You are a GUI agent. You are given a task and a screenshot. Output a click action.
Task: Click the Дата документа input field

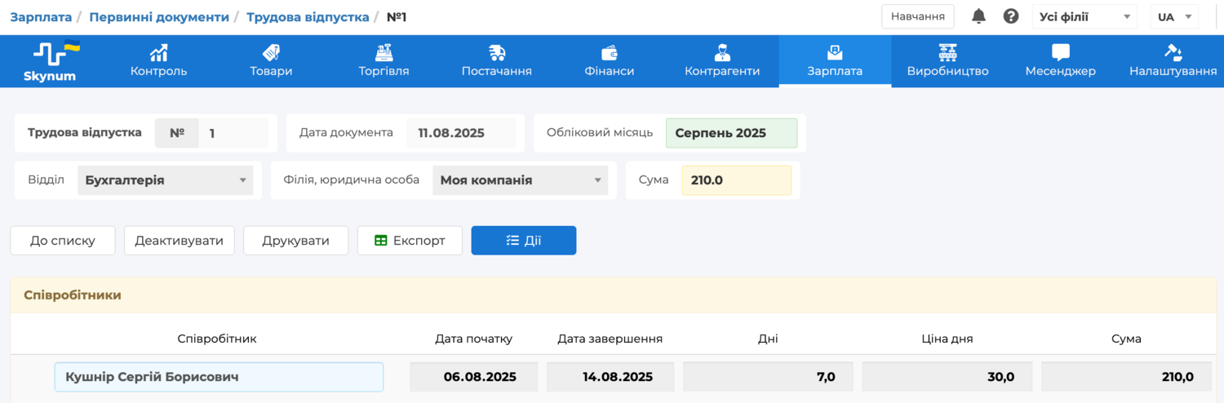(x=460, y=133)
